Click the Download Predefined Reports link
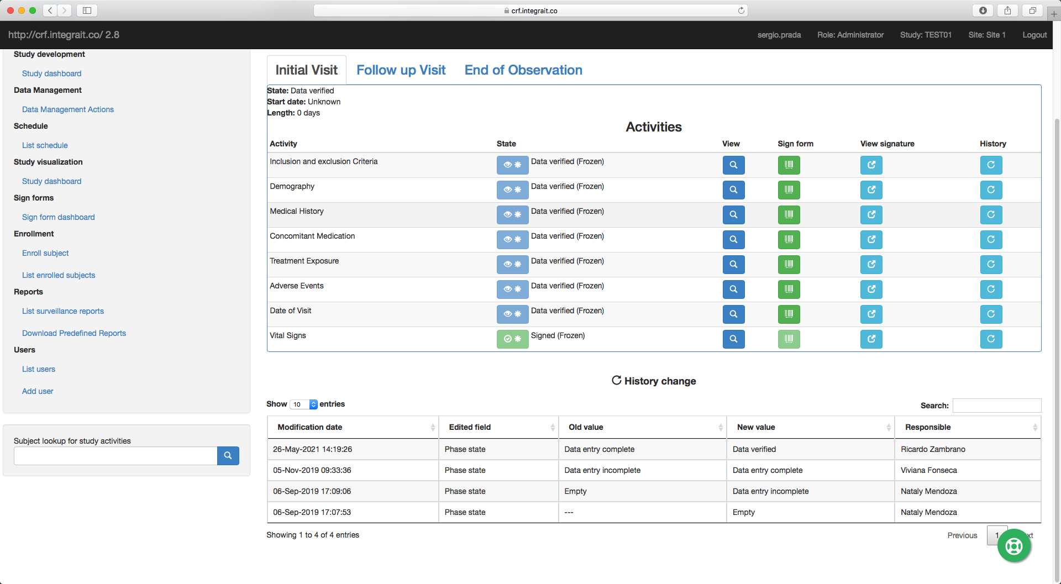The width and height of the screenshot is (1061, 584). pos(73,333)
